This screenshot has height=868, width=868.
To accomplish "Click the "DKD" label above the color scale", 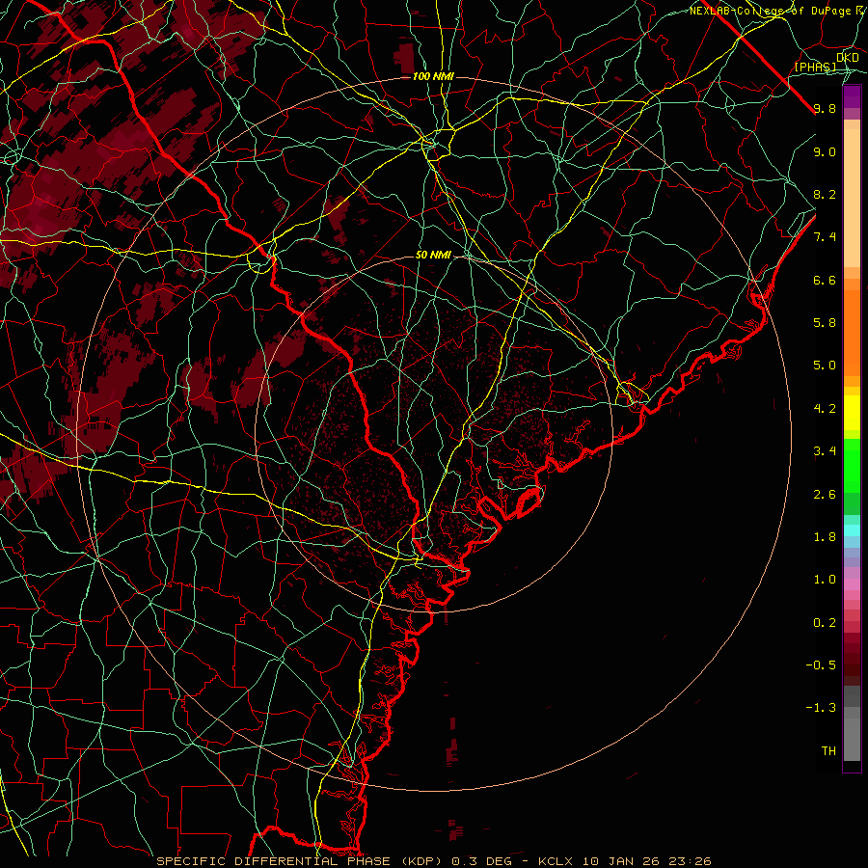I will [x=848, y=58].
